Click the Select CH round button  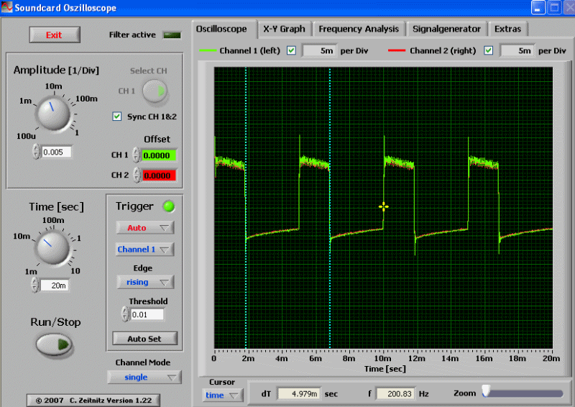[155, 91]
